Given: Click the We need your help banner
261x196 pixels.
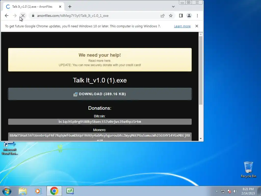Looking at the screenshot, I should pyautogui.click(x=100, y=60).
